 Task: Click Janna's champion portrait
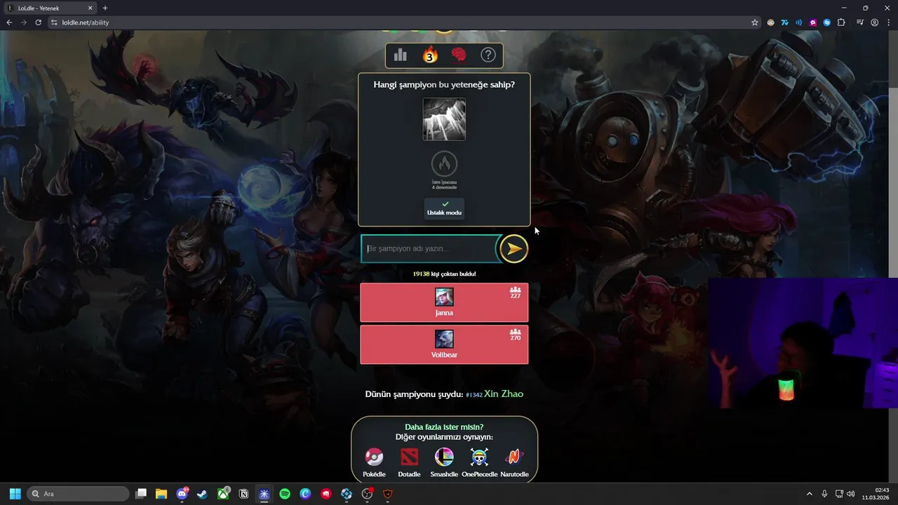(444, 297)
